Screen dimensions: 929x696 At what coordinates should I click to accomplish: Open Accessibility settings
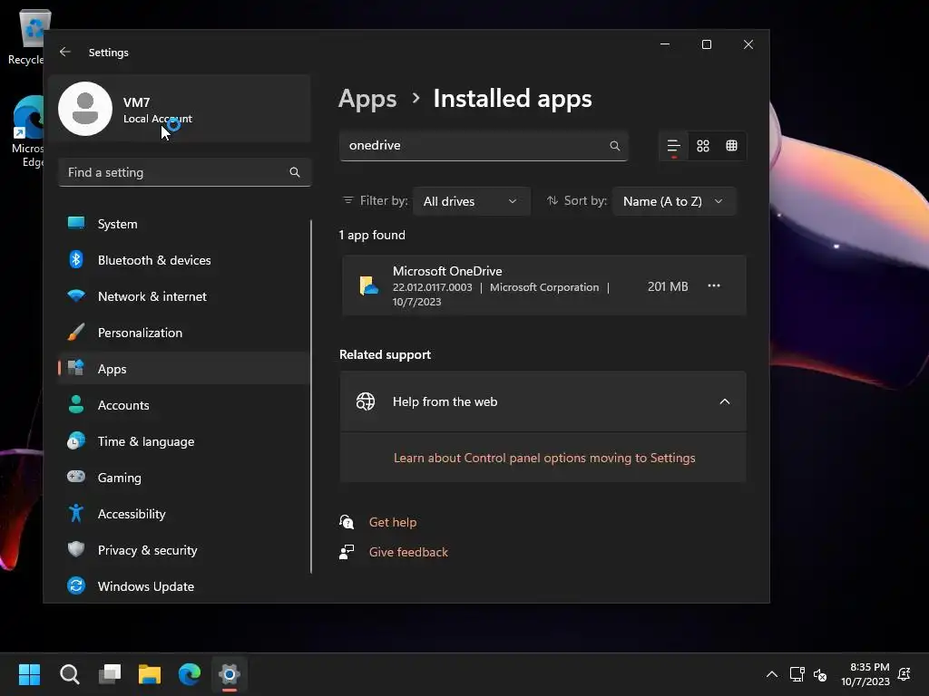[x=183, y=514]
